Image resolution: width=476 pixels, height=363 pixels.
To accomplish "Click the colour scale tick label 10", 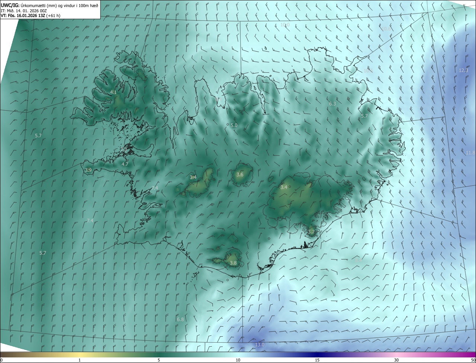I will [238, 360].
